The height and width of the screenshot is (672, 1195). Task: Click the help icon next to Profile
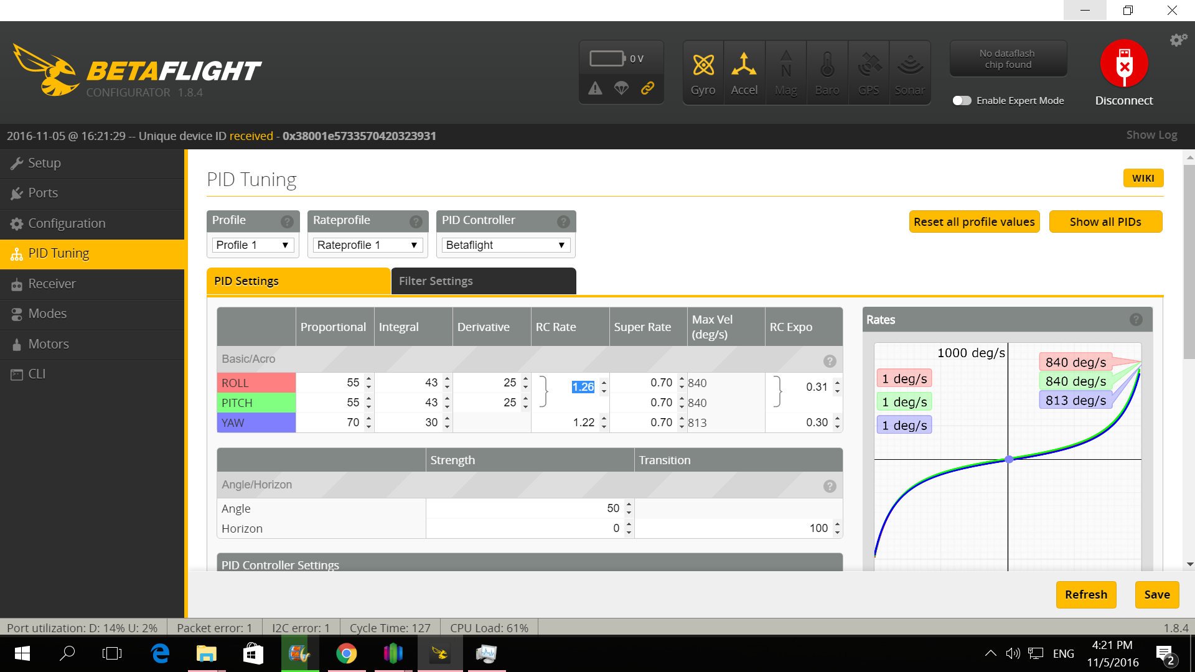[287, 222]
